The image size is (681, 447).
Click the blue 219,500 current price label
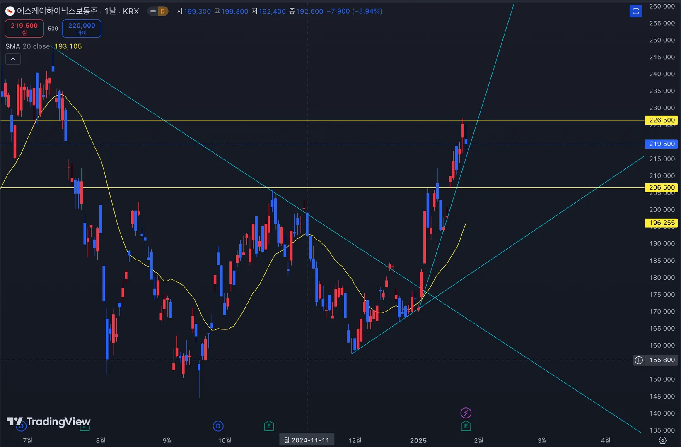coord(662,144)
